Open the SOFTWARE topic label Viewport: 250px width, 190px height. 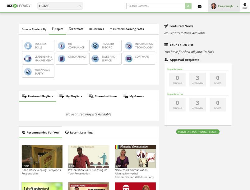tap(142, 56)
